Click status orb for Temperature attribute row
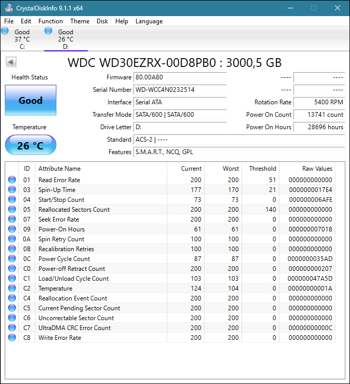This screenshot has width=350, height=384. tap(12, 288)
